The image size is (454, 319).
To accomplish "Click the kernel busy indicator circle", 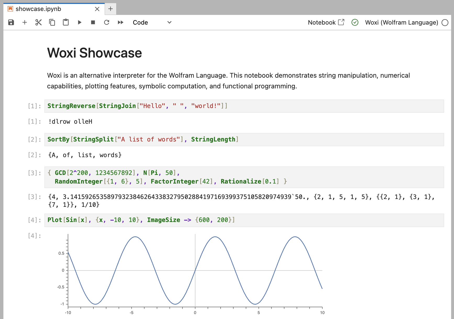I will [445, 23].
